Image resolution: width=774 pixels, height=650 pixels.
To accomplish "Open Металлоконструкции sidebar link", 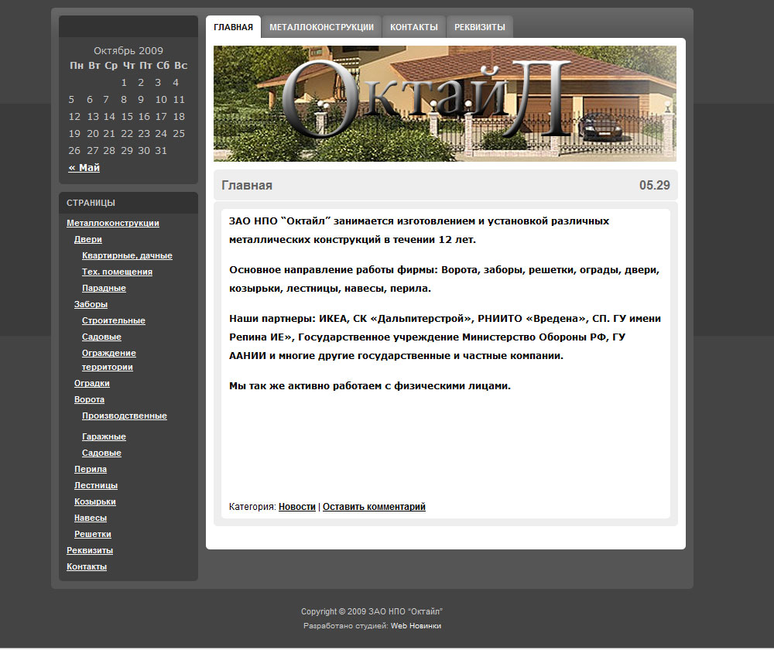I will point(113,223).
